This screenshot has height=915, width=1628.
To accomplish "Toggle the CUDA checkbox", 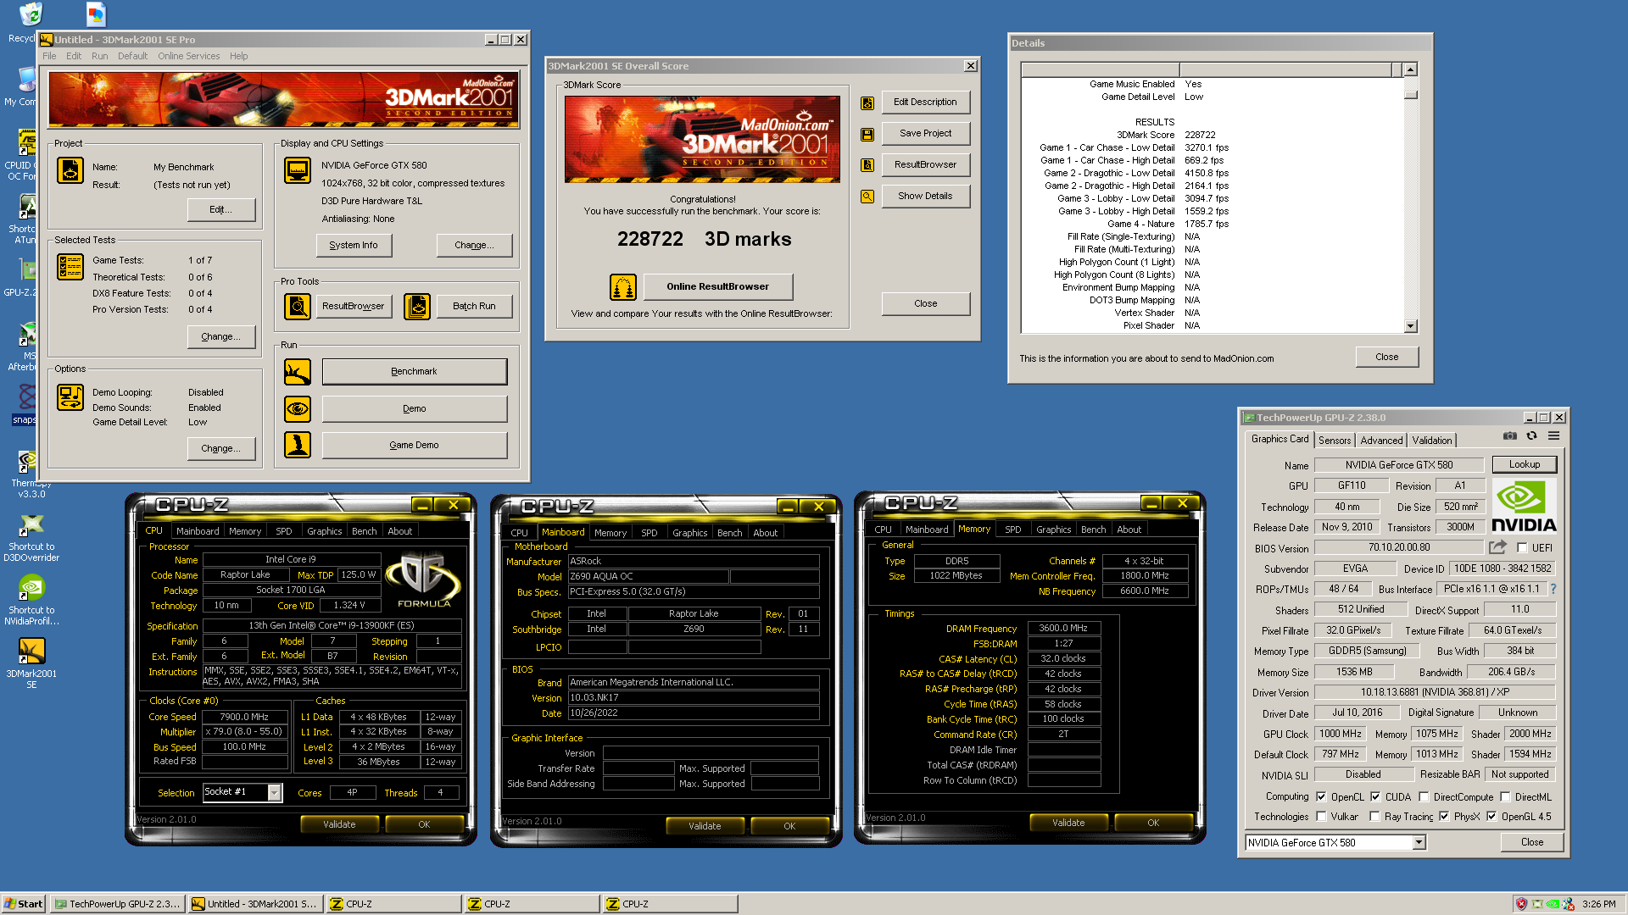I will coord(1375,797).
